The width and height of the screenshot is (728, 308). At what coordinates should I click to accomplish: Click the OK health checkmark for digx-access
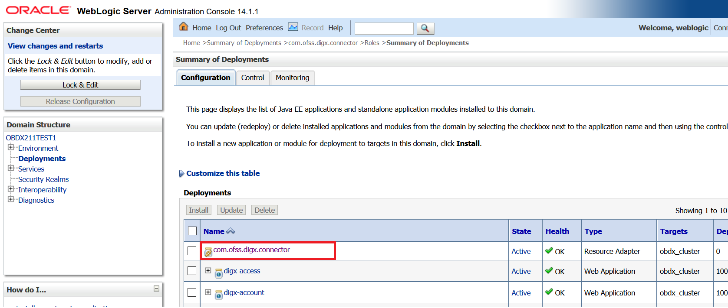[x=549, y=271]
